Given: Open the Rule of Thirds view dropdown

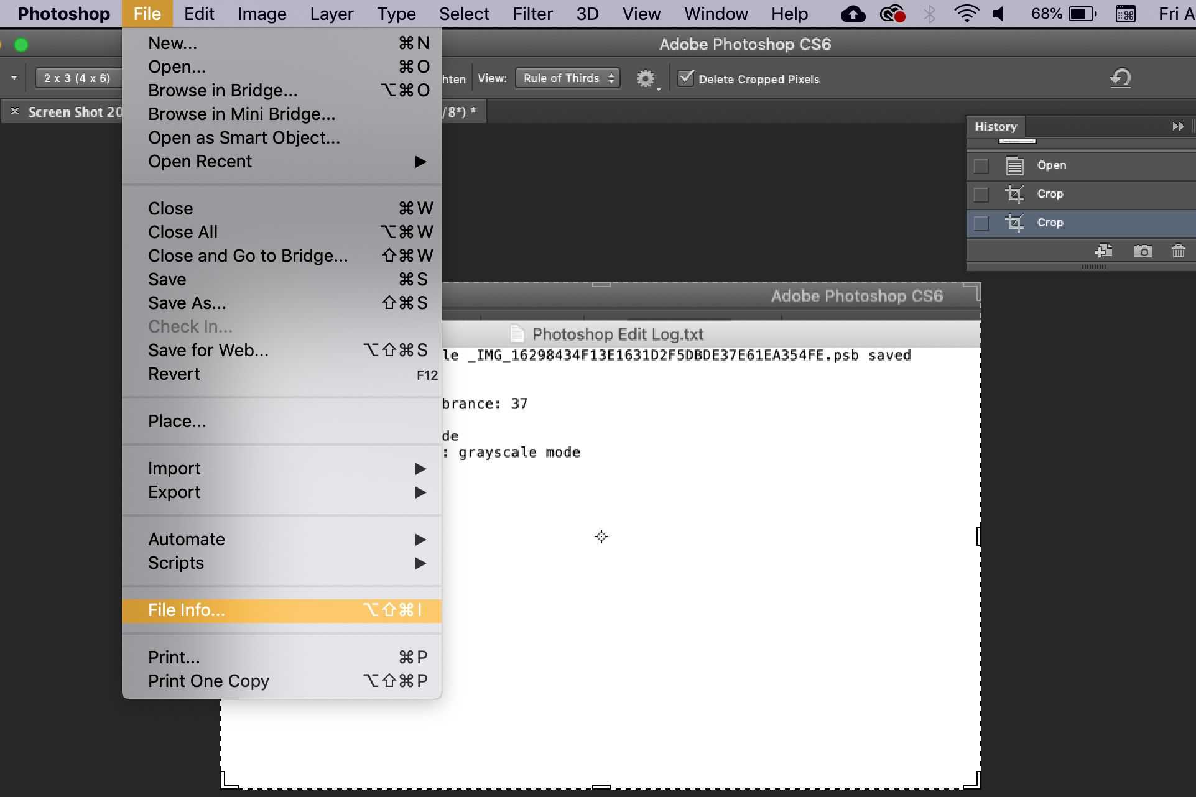Looking at the screenshot, I should click(567, 78).
